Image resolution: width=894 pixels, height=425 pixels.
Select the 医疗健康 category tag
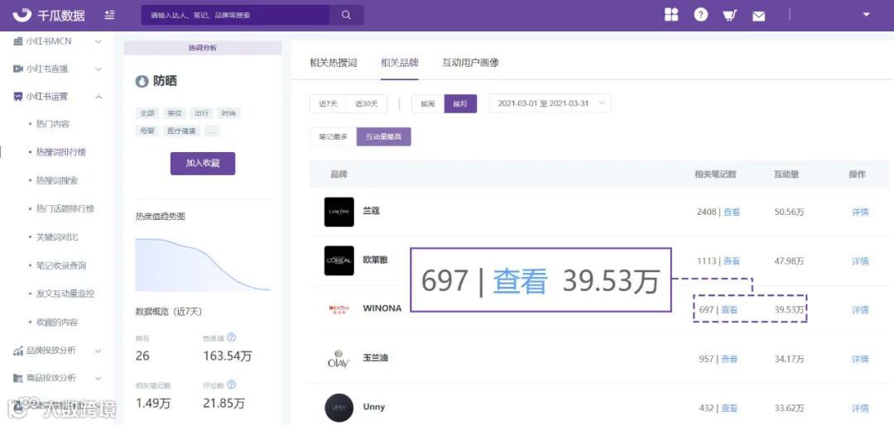tap(181, 131)
